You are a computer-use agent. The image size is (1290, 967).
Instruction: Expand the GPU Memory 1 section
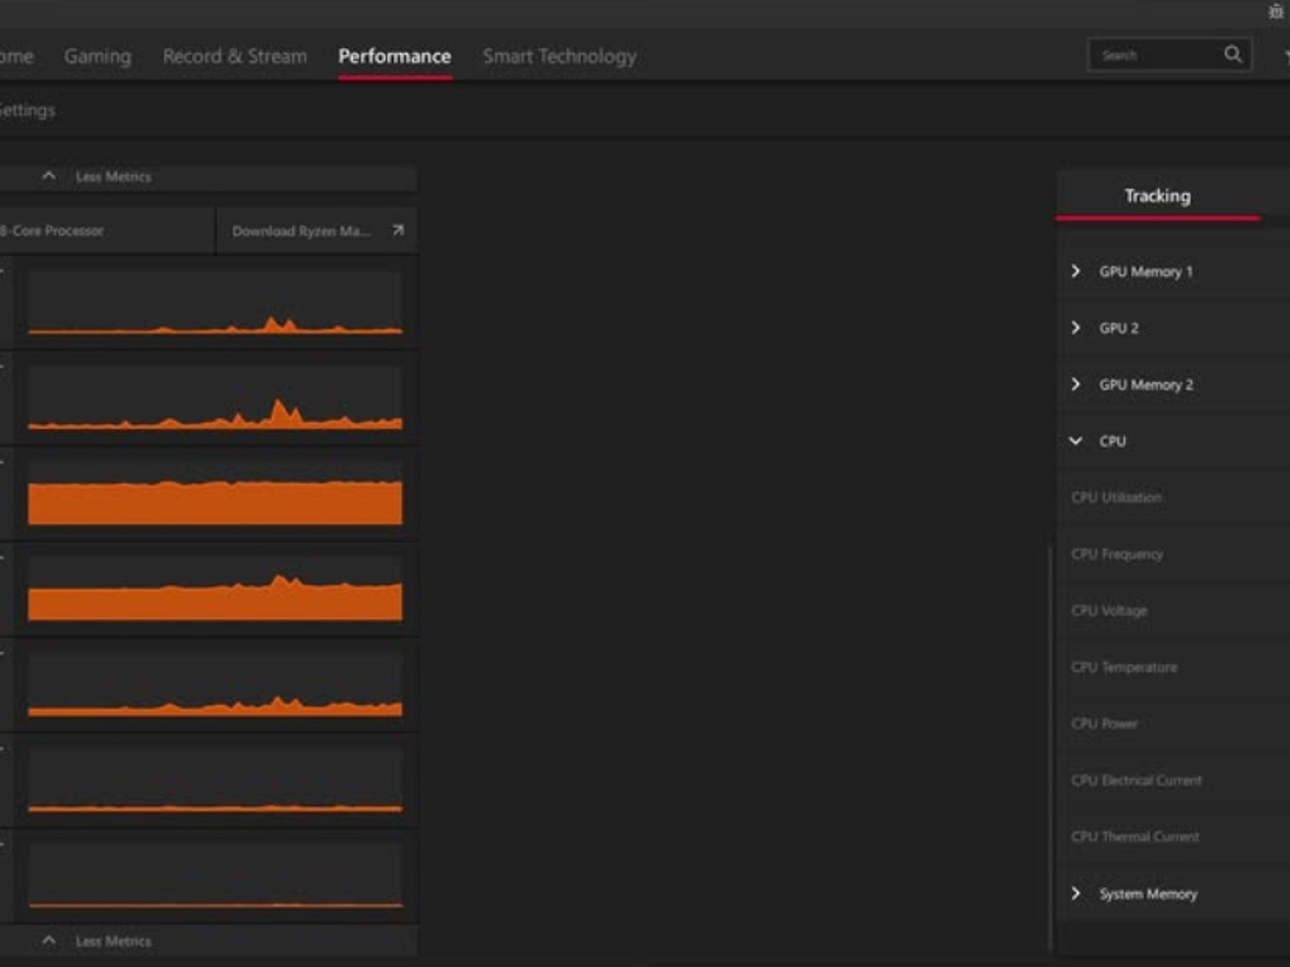click(1076, 271)
